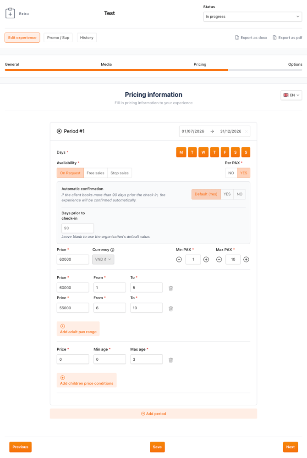This screenshot has height=458, width=307.
Task: Click the From field showing 6
Action: pos(110,308)
